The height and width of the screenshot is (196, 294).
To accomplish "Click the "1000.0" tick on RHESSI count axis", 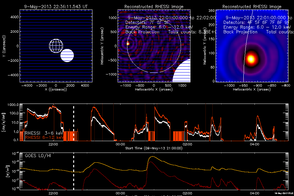I will [x=13, y=105].
